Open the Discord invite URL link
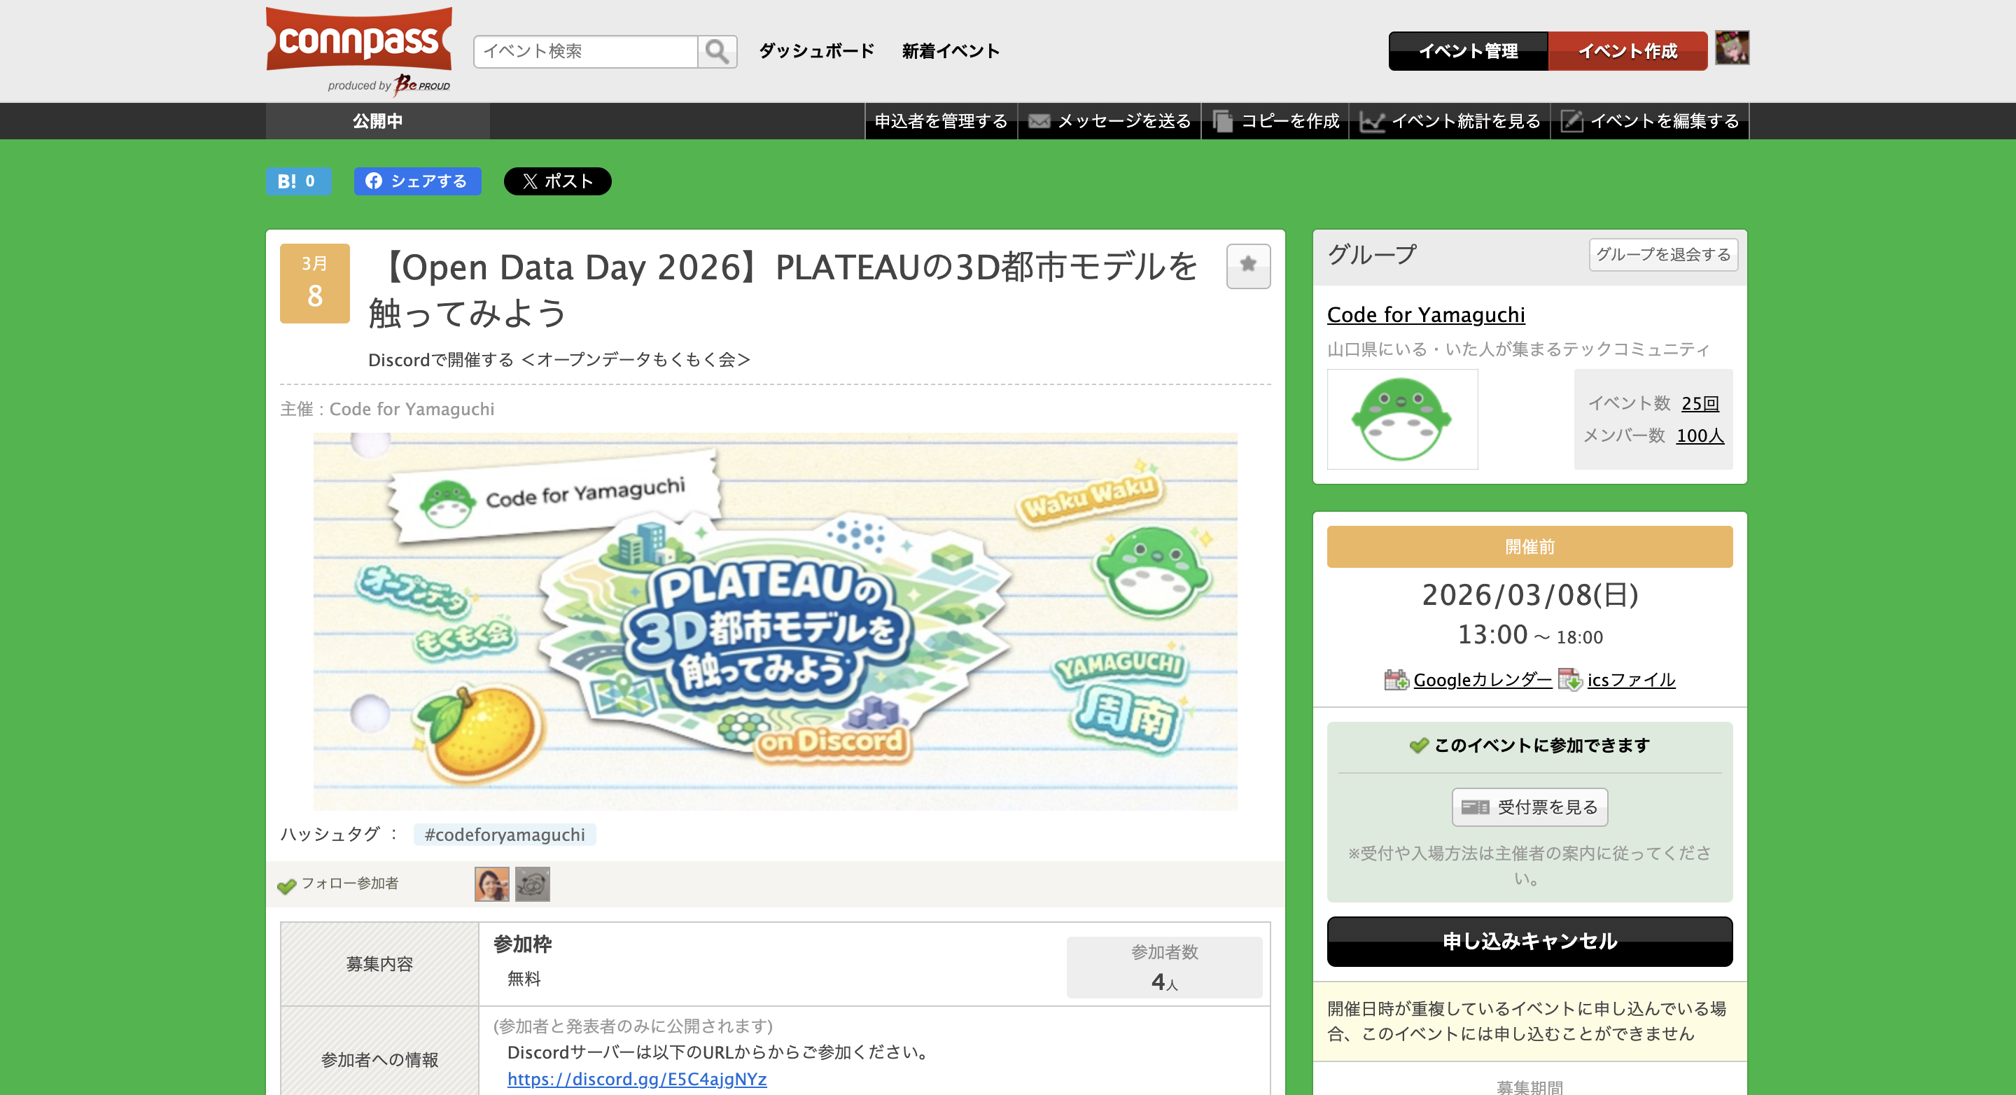2016x1095 pixels. [x=636, y=1079]
